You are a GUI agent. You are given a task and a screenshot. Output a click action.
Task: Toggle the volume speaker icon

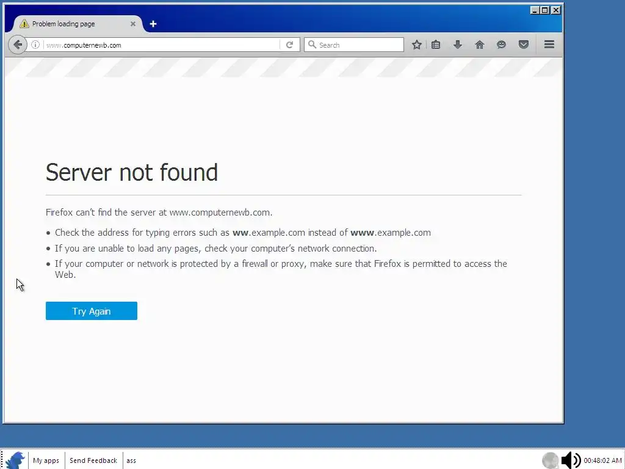(571, 460)
